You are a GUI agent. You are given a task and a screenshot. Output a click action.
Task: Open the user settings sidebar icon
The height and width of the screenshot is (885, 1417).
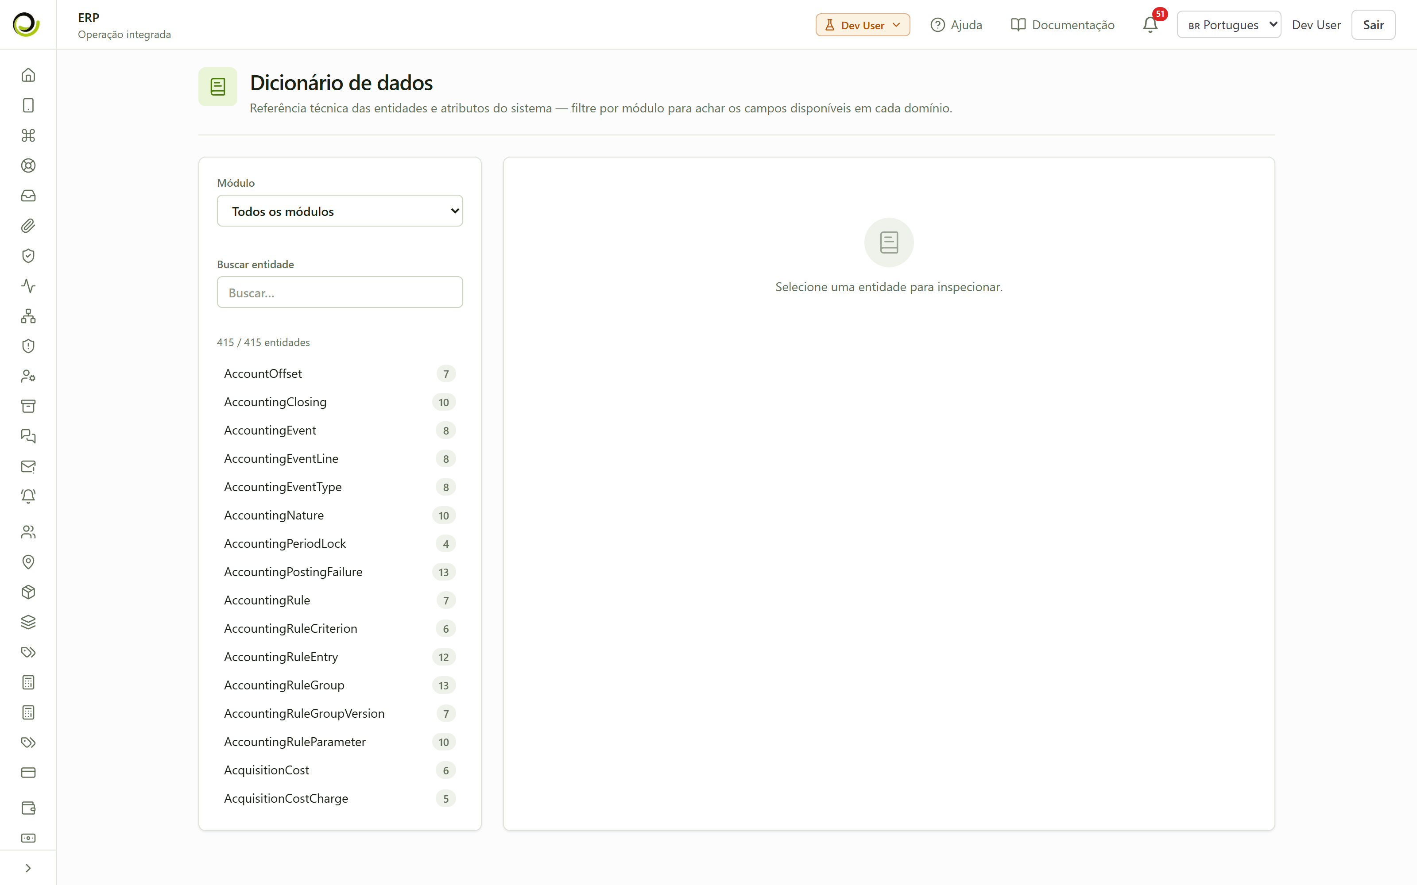click(28, 377)
